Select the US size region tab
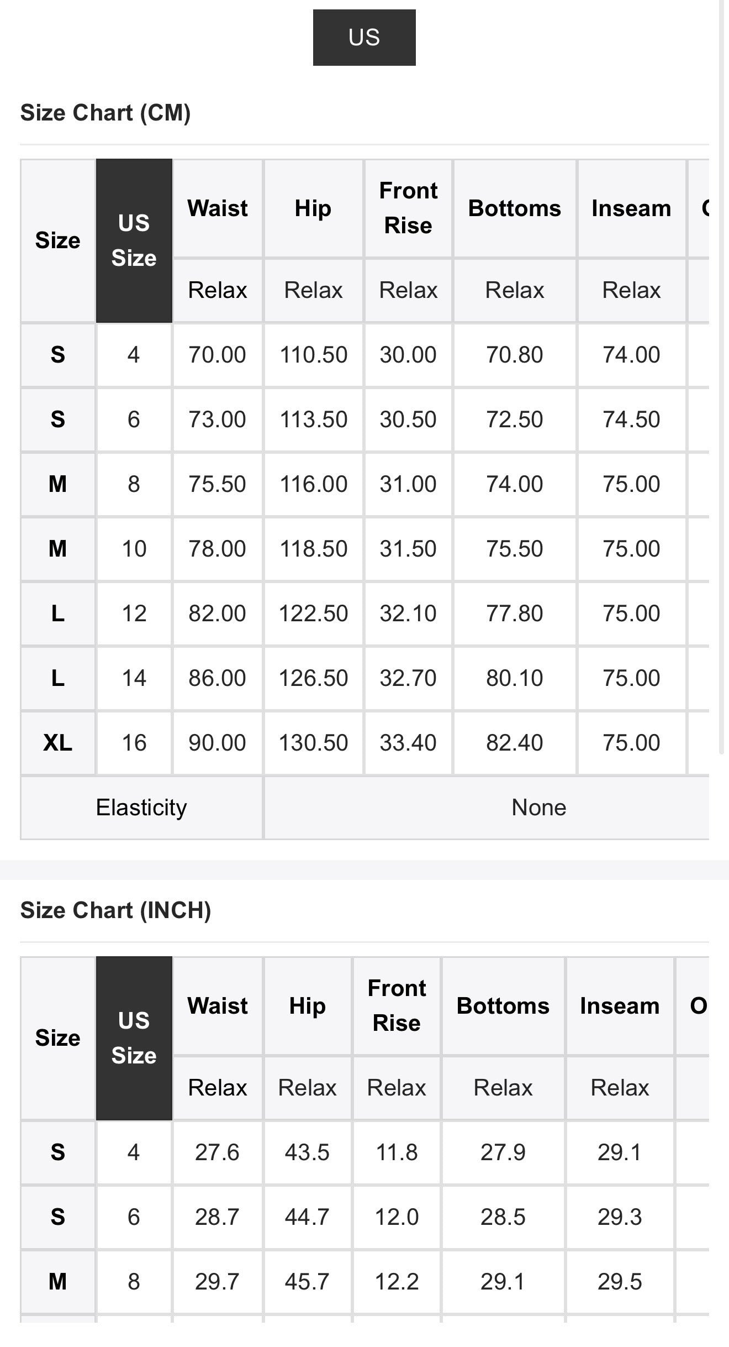 coord(364,38)
